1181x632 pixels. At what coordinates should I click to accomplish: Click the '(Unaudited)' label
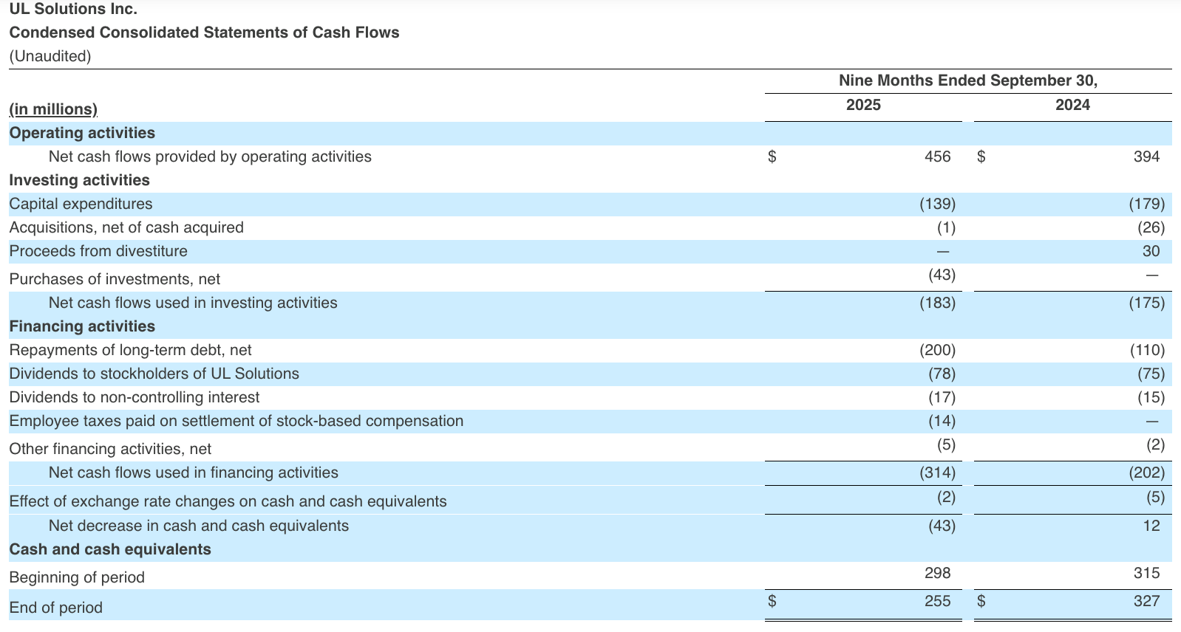pos(50,56)
